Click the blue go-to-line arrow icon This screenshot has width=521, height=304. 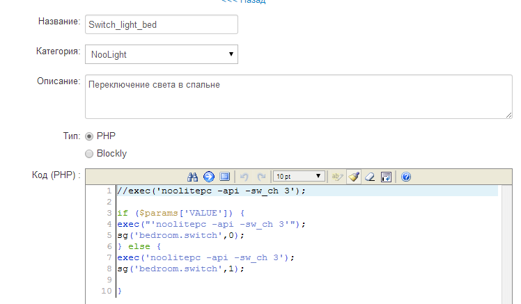click(x=209, y=177)
